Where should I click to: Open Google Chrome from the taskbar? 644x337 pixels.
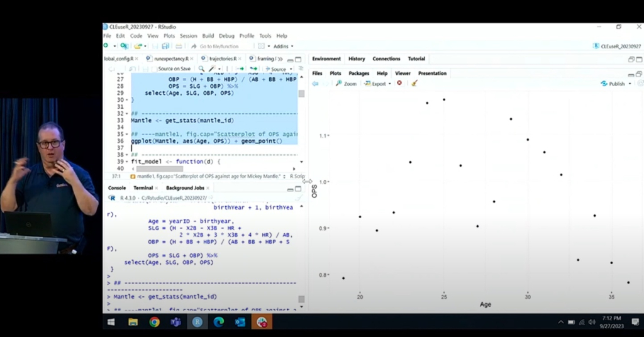155,322
